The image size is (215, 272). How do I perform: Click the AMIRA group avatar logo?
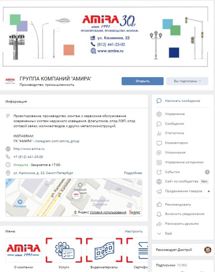[x=10, y=81]
